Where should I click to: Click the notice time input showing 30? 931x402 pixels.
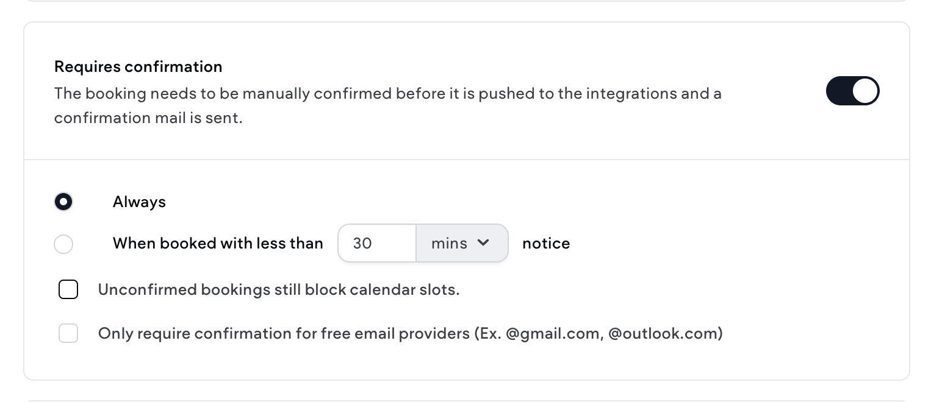click(x=376, y=243)
